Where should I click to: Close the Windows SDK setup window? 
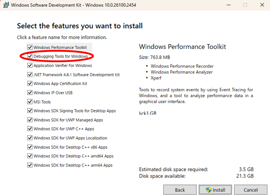click(x=261, y=5)
